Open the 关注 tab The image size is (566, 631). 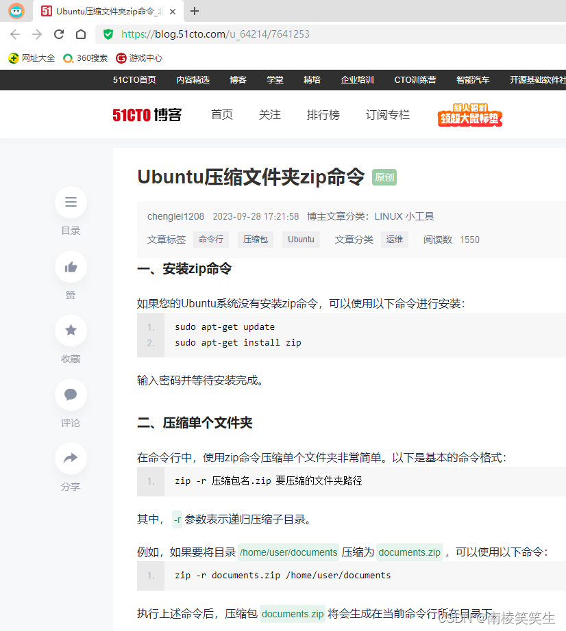point(270,115)
